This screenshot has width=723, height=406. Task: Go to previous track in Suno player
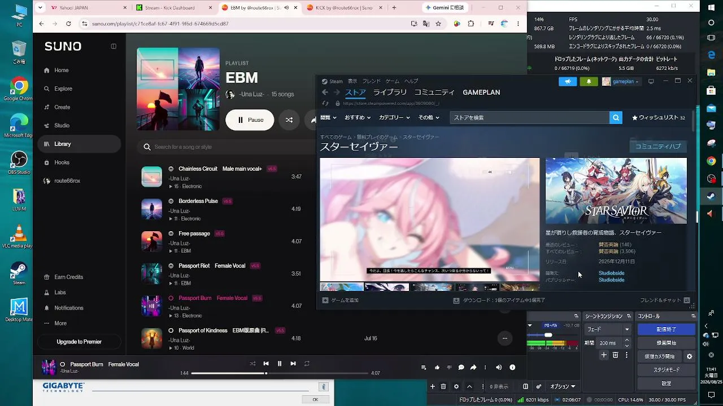point(266,364)
